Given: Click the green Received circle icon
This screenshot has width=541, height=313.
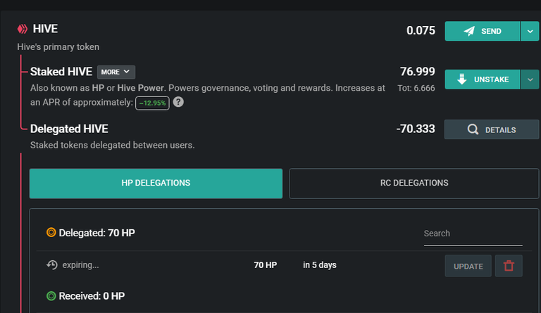Looking at the screenshot, I should click(51, 296).
